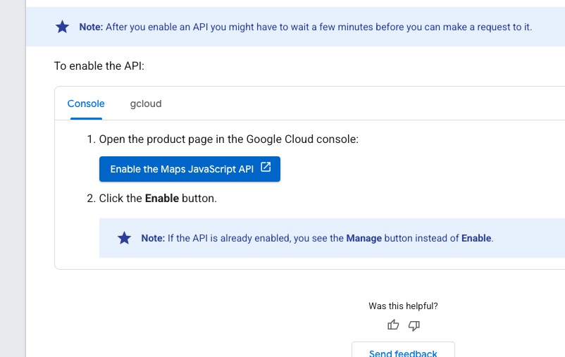Click the bold "Enable" ending the Manage note
This screenshot has height=357, width=565.
pyautogui.click(x=476, y=238)
